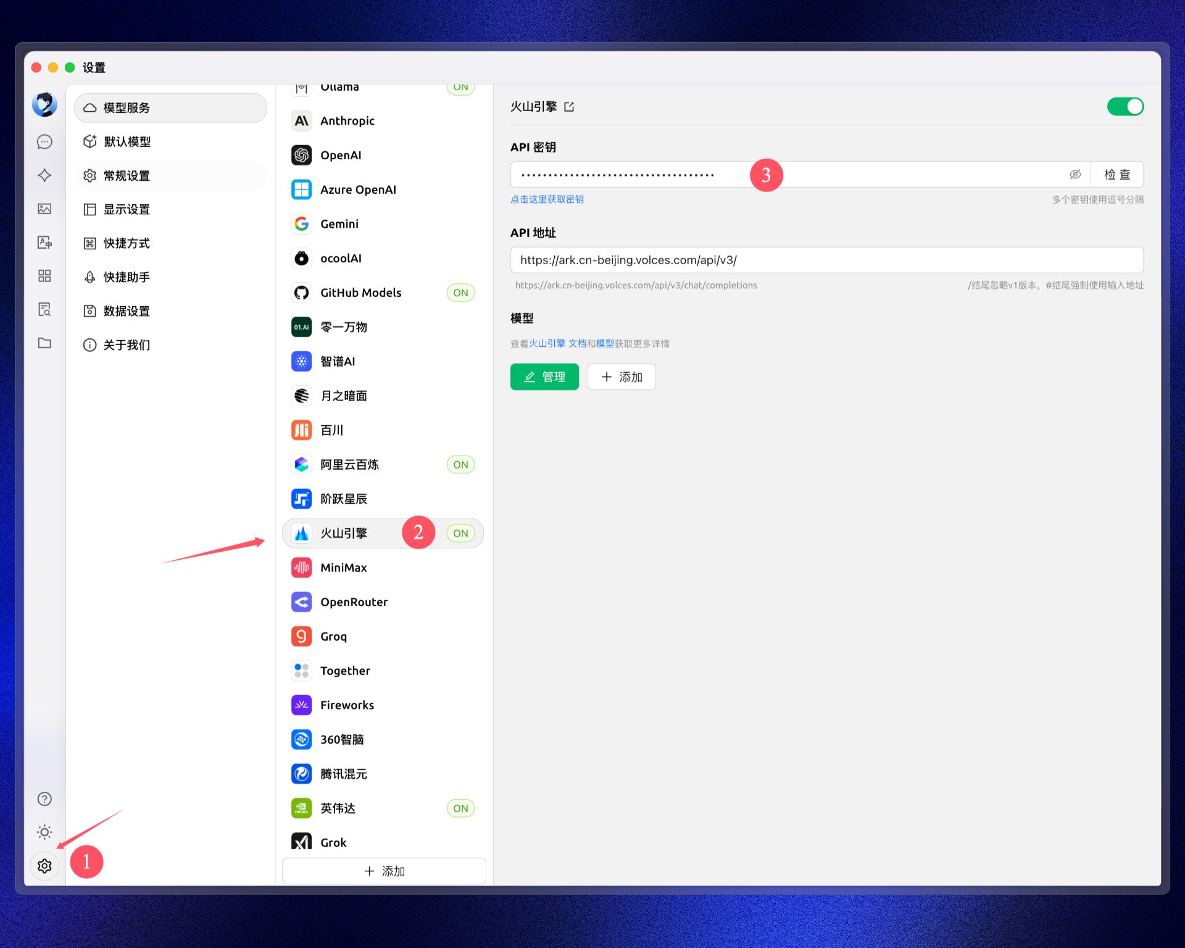Open the knowledge base sidebar icon
The image size is (1185, 948).
click(x=44, y=309)
